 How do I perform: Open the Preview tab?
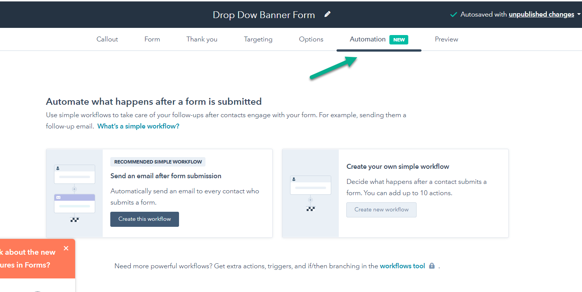pos(446,39)
